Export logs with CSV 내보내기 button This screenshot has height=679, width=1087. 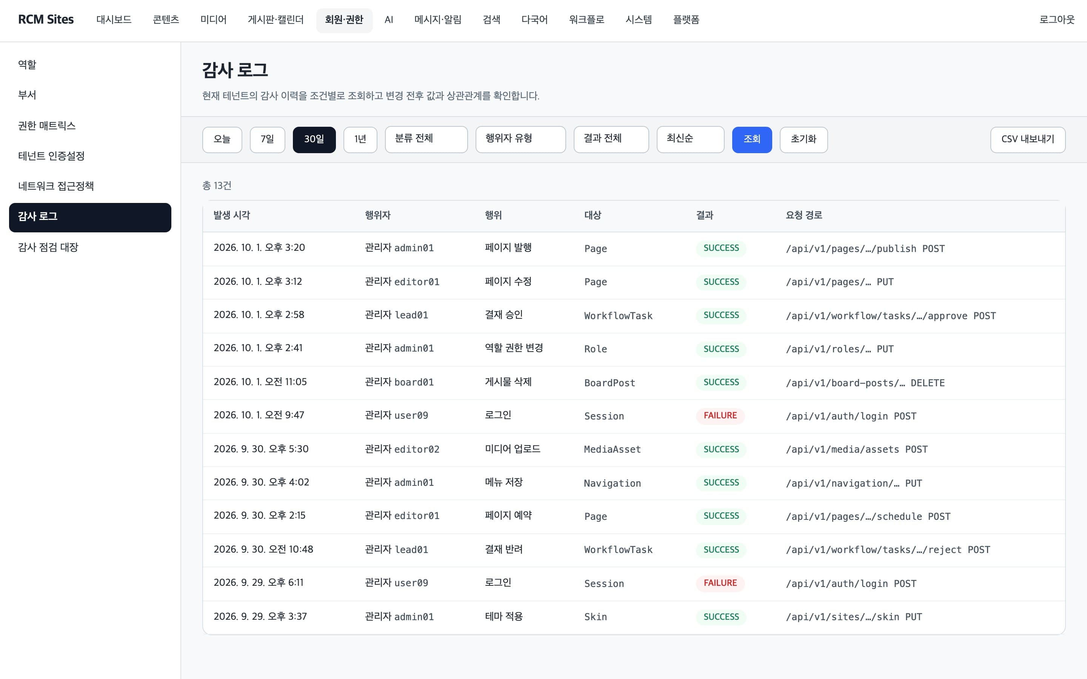(1027, 140)
